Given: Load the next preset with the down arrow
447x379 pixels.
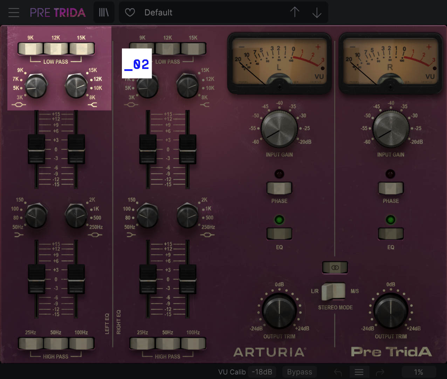Looking at the screenshot, I should (316, 12).
